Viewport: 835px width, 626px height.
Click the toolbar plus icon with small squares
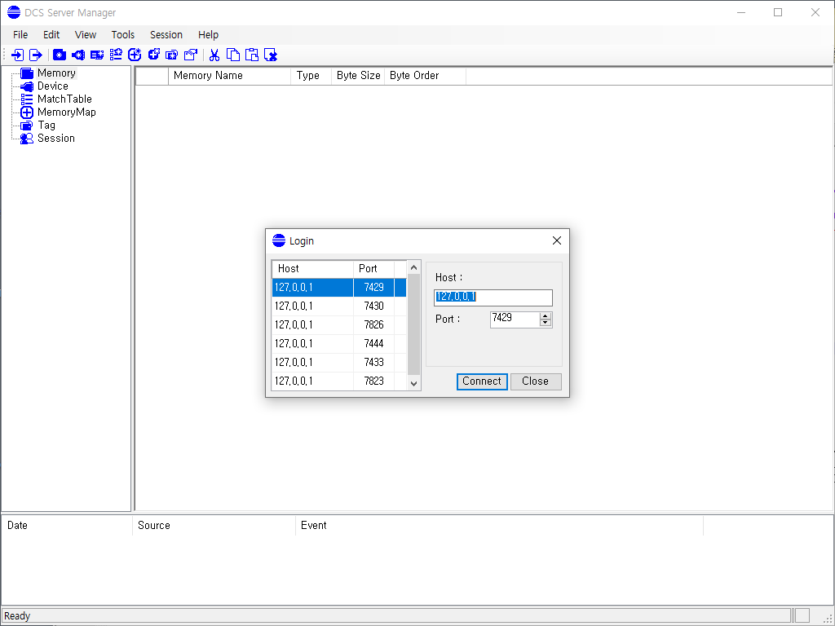pyautogui.click(x=154, y=55)
